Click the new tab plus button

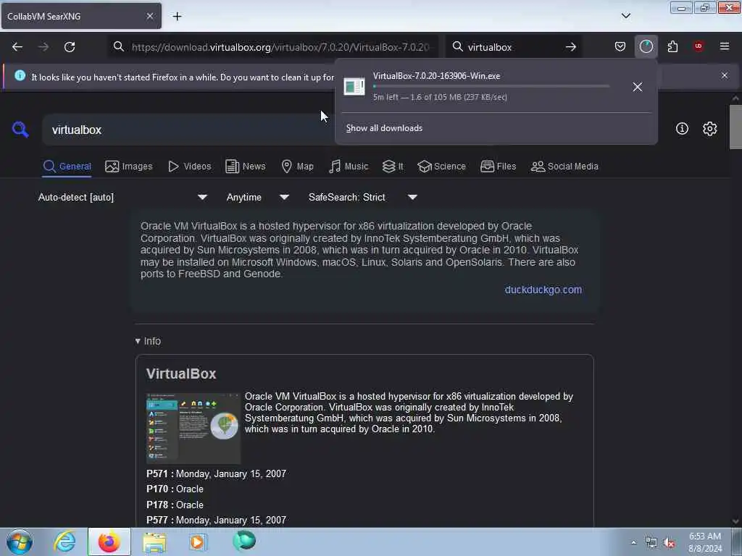point(177,17)
